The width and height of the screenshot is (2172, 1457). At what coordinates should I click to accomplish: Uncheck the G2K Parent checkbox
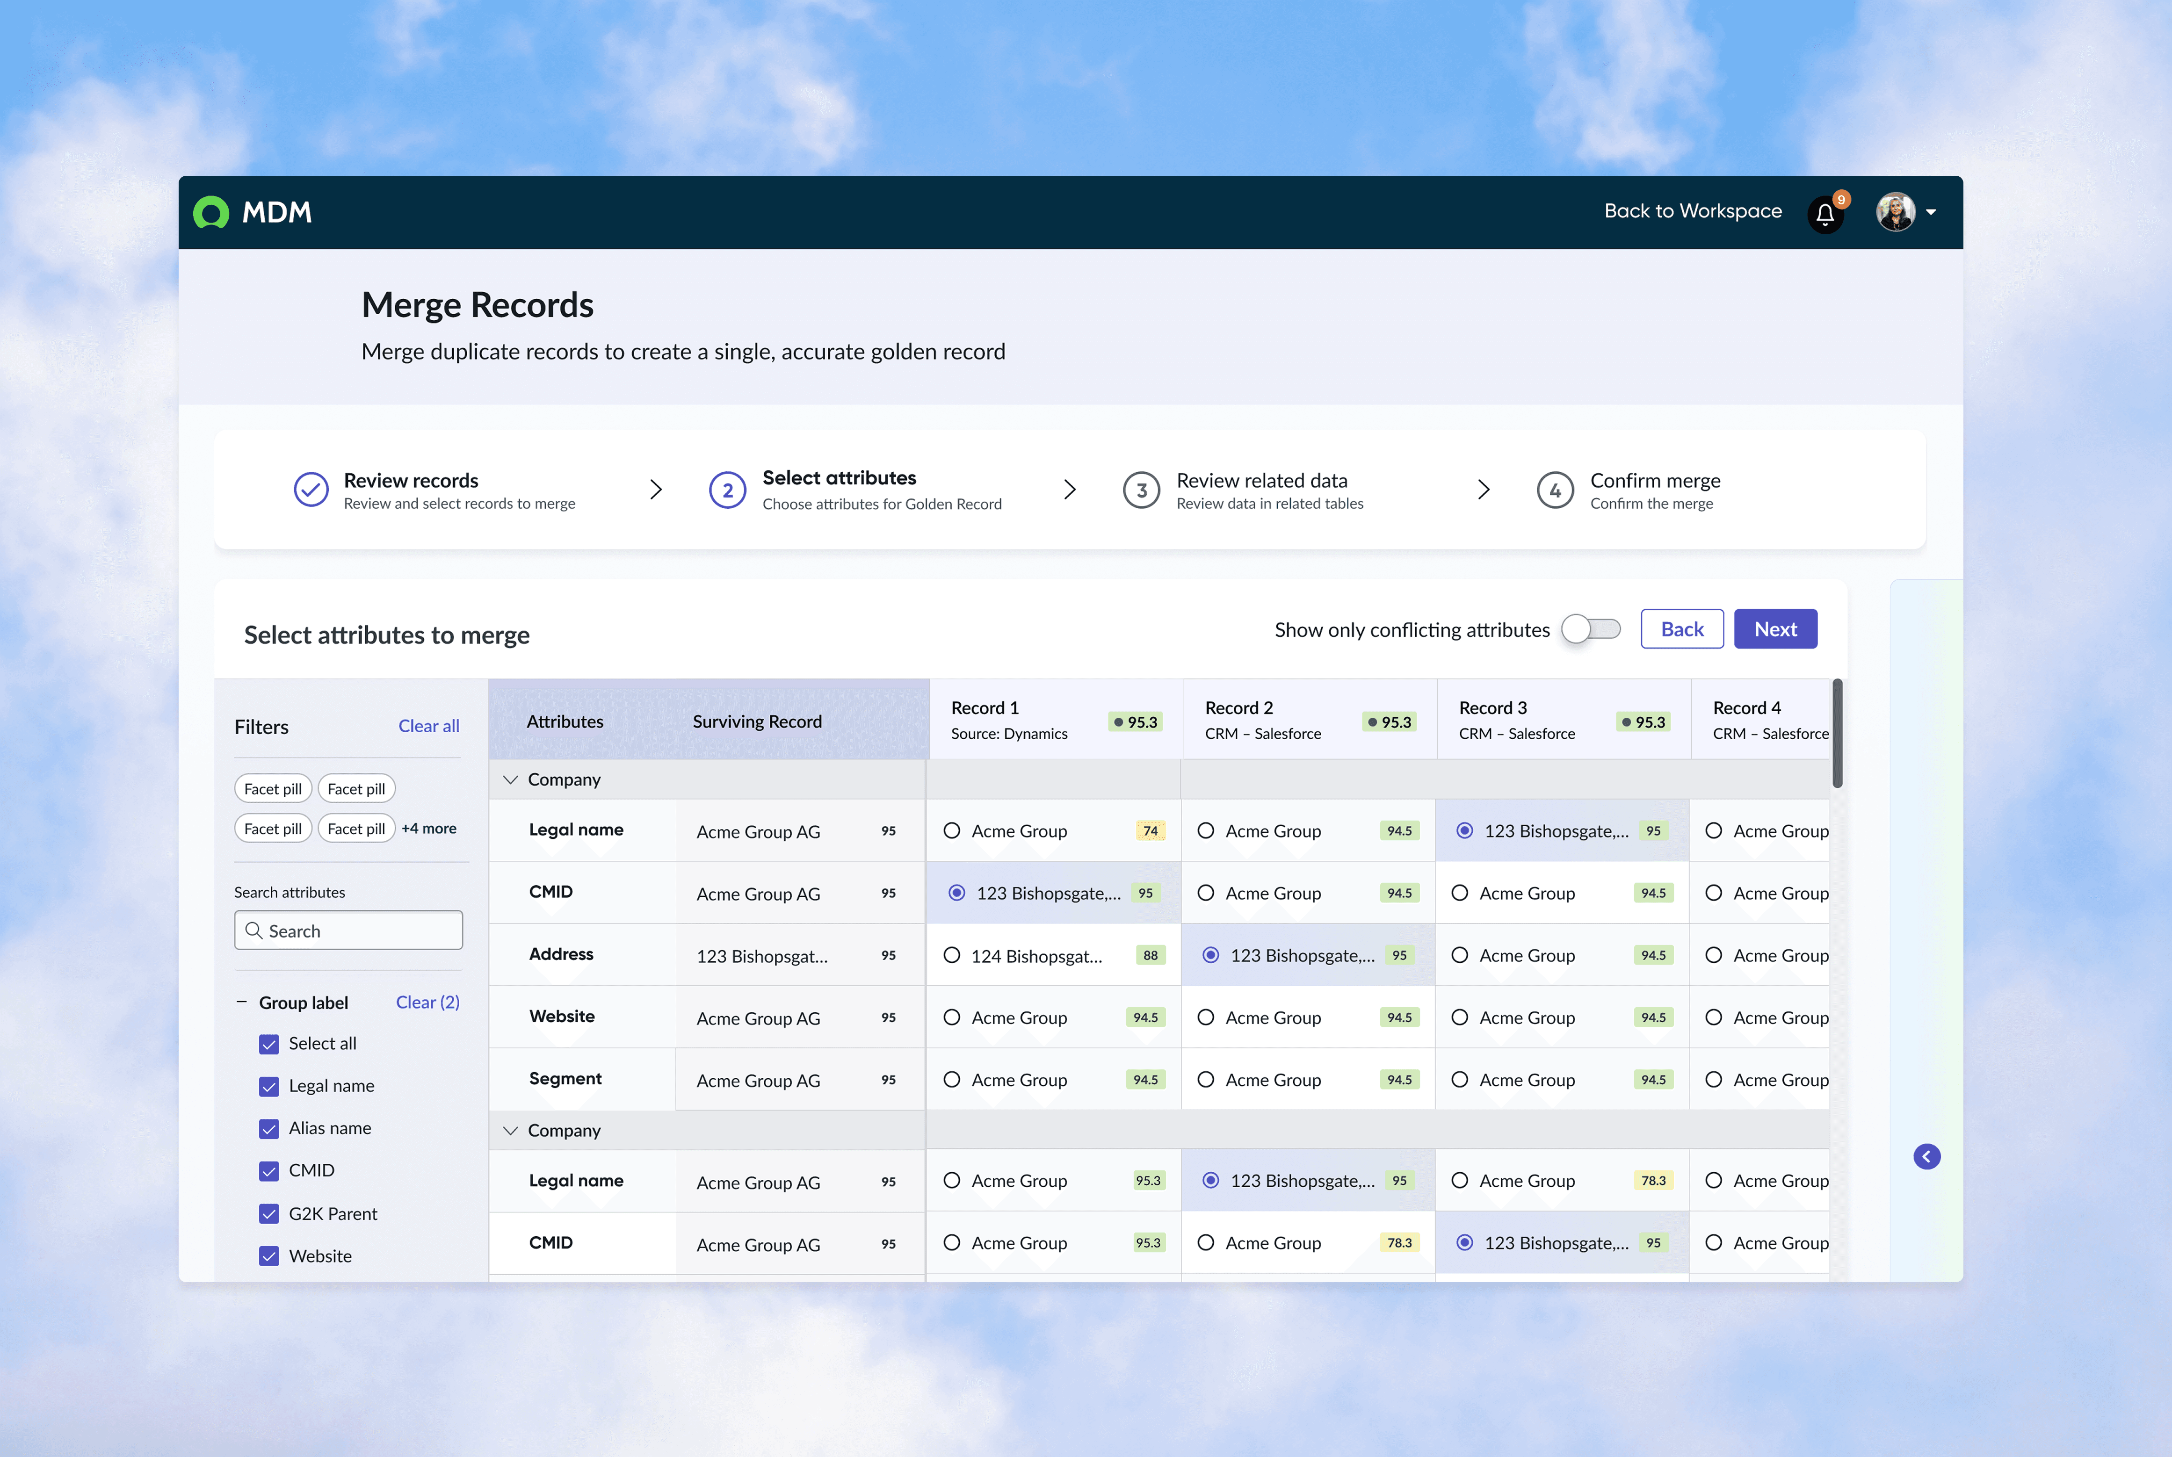tap(269, 1213)
